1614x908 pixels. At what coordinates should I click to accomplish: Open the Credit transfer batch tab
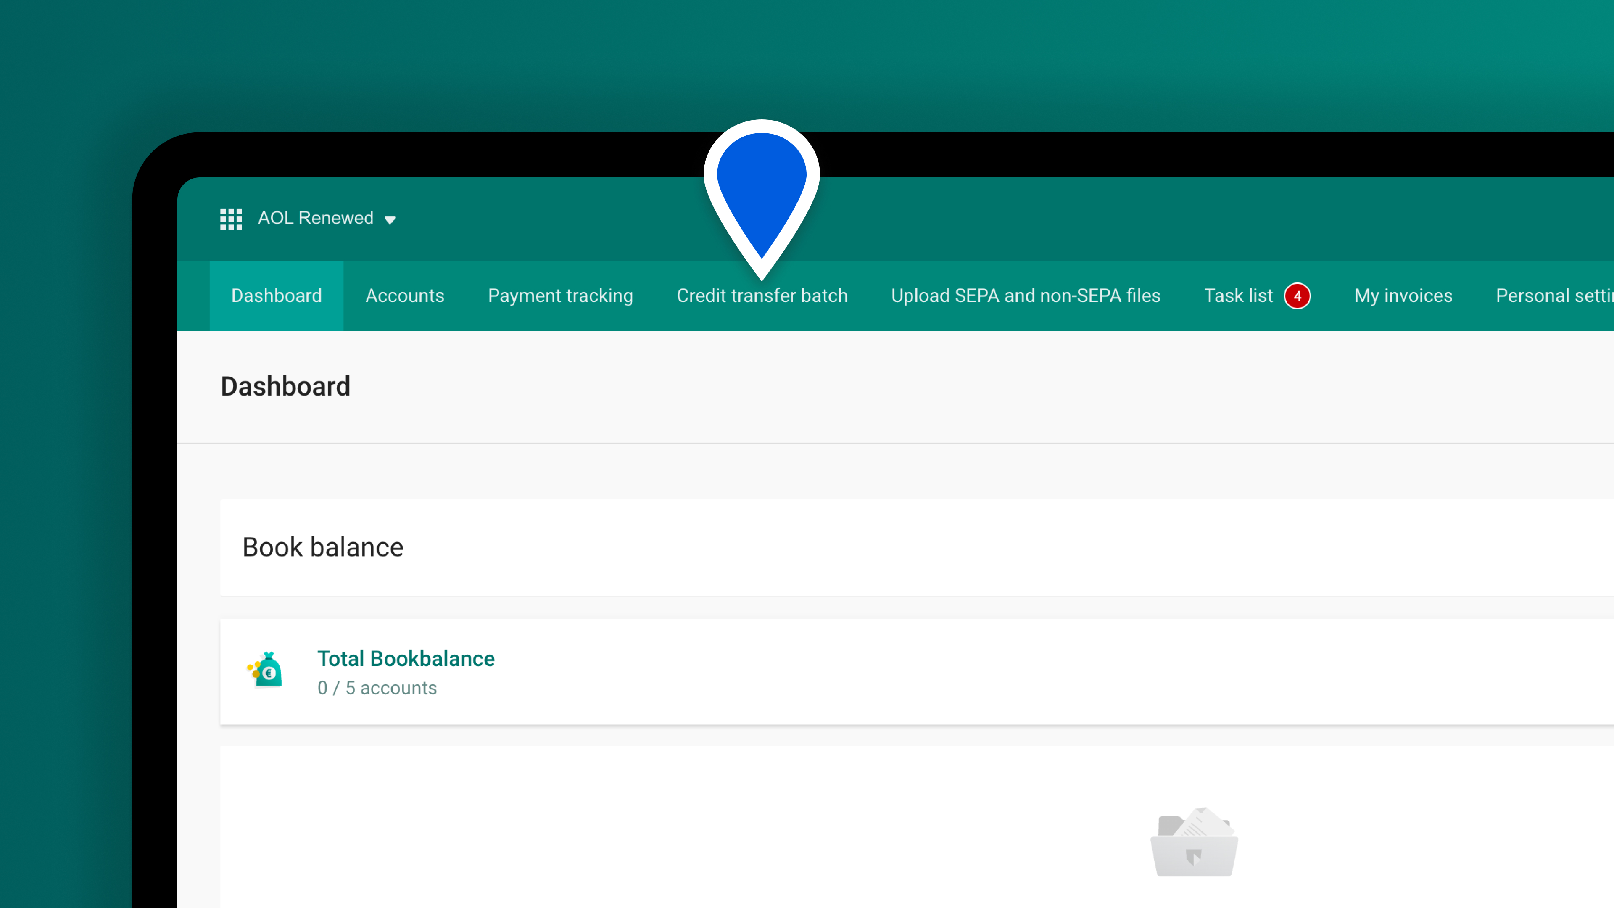tap(762, 296)
